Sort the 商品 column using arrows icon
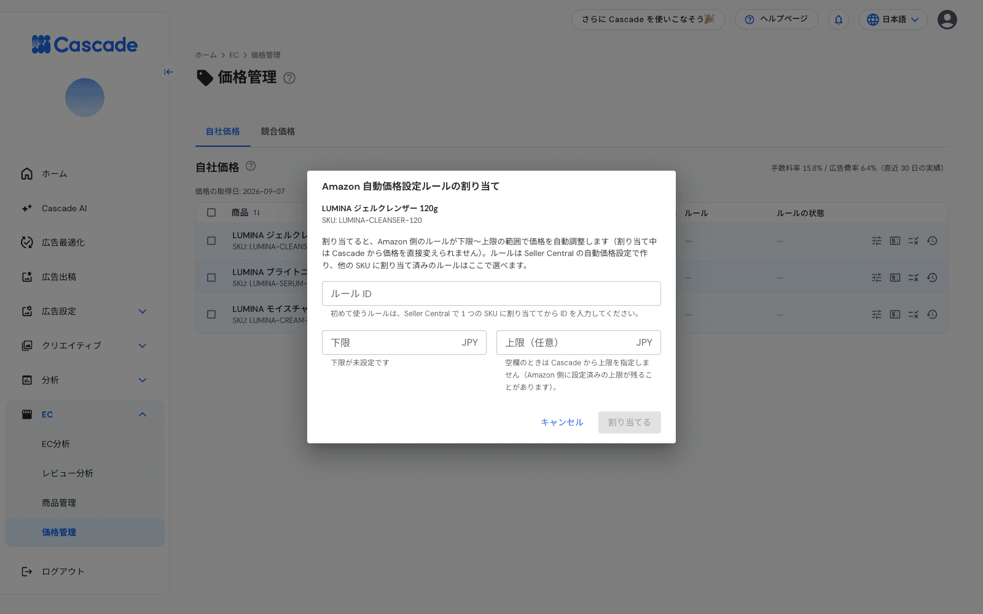This screenshot has width=983, height=614. (x=257, y=212)
